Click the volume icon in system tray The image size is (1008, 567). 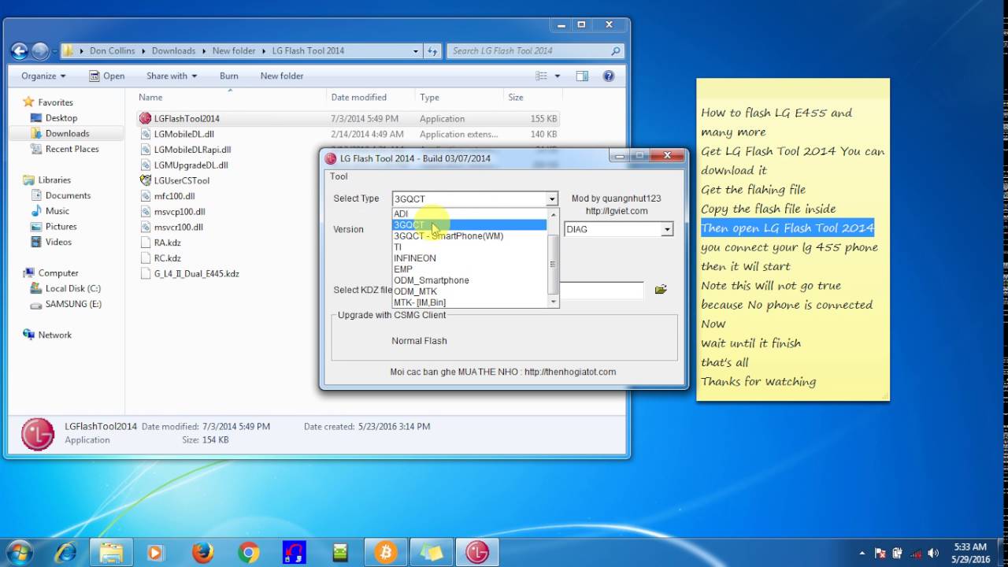(933, 553)
